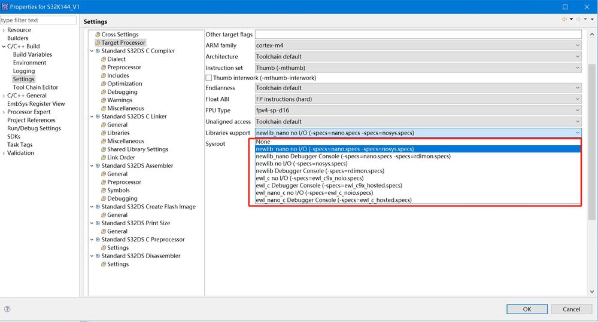Click the Standard S32DS Assembler tool icon
This screenshot has height=322, width=598.
click(x=98, y=165)
